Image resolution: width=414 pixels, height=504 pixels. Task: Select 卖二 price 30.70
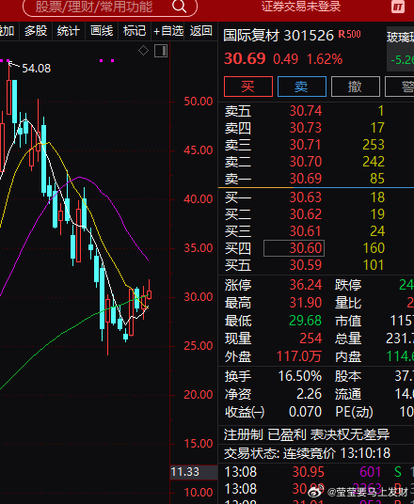coord(306,162)
